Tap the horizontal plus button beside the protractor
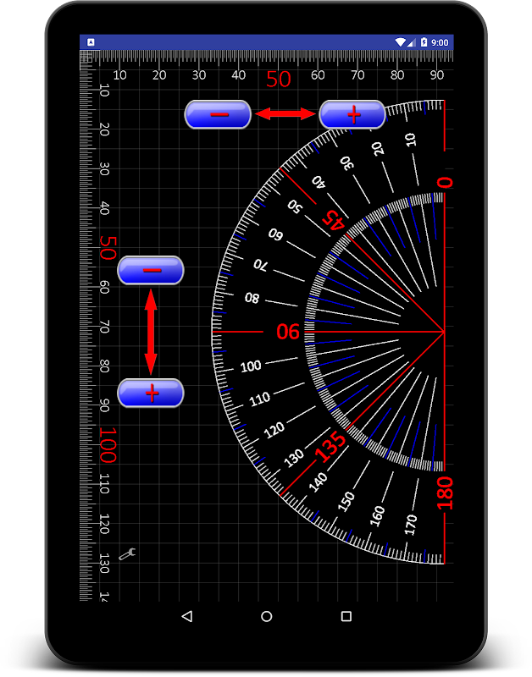The image size is (532, 677). [x=352, y=114]
